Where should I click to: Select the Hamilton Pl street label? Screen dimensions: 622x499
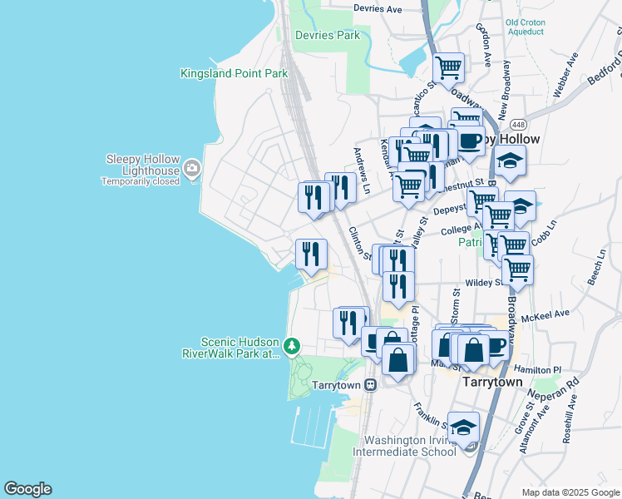[537, 370]
